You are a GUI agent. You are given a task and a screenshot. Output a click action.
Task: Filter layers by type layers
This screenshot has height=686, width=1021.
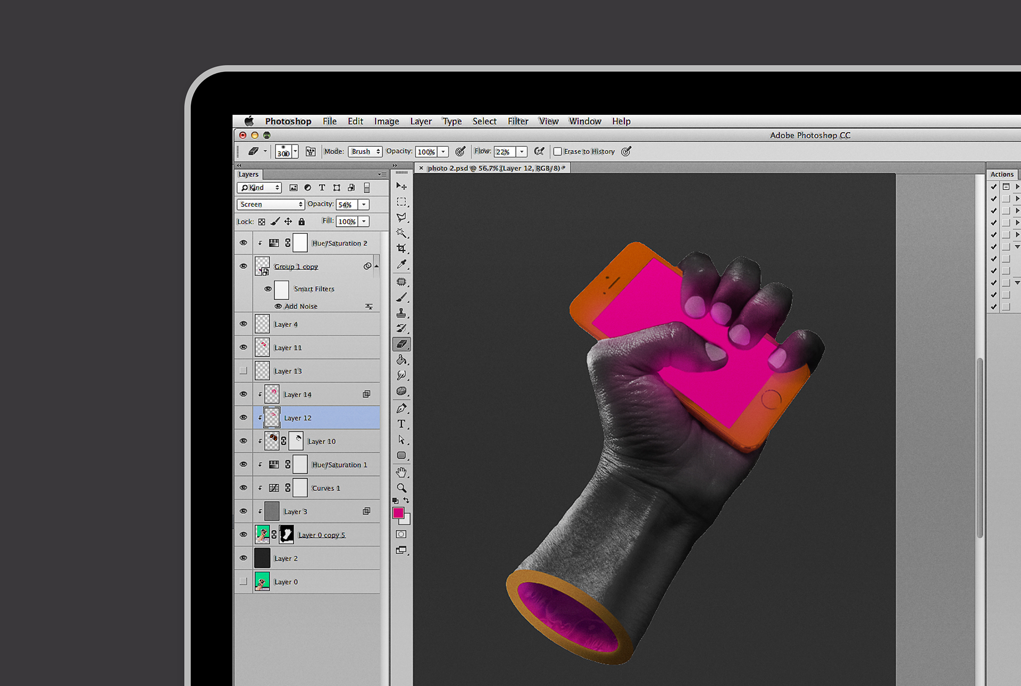click(322, 188)
